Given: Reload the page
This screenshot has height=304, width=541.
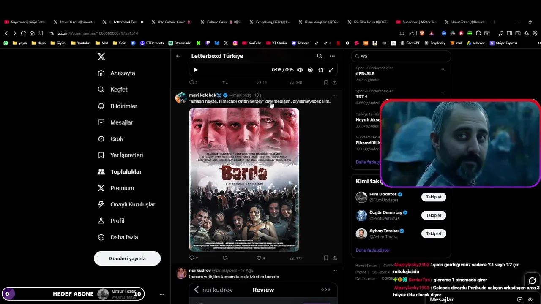Looking at the screenshot, I should pos(23,33).
